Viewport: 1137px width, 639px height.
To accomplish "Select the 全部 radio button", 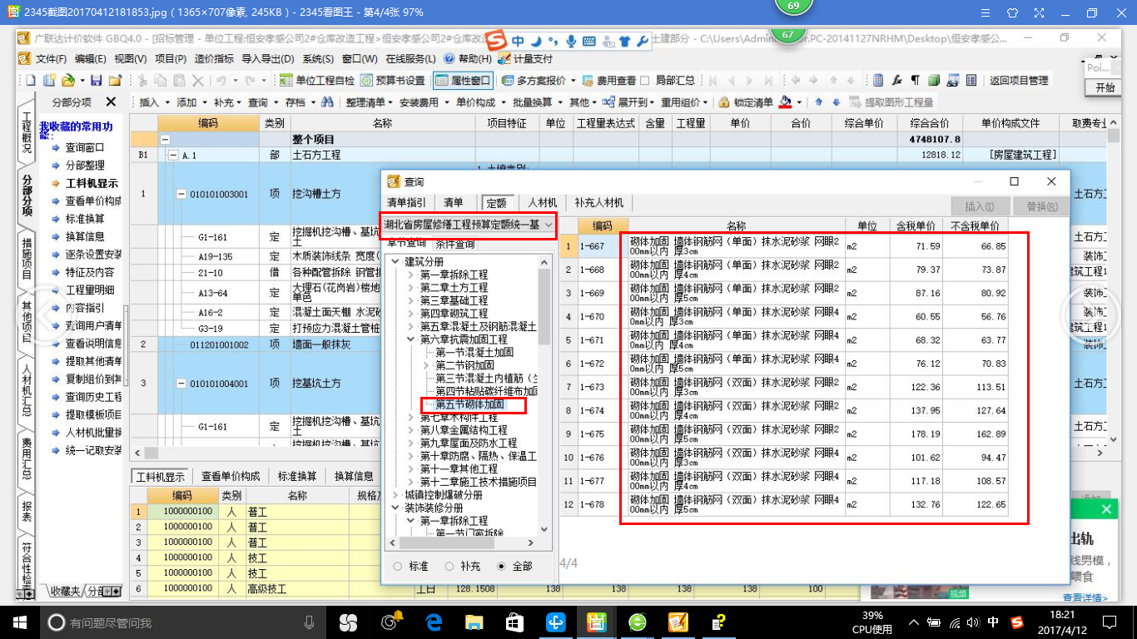I will pos(501,566).
